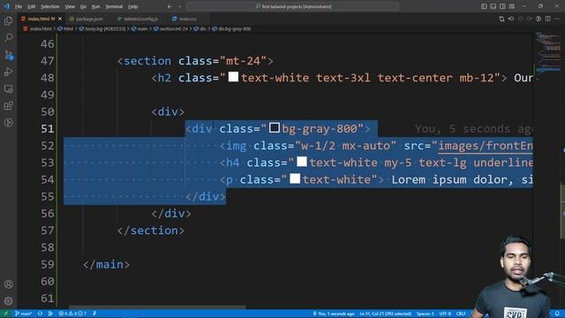This screenshot has height=318, width=565.
Task: Click the 'You, 5 seconds ago' blame status
Action: tap(334, 314)
